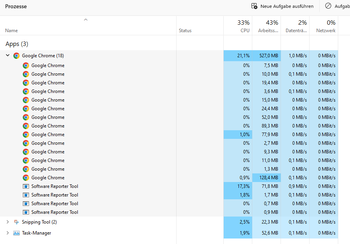Collapse the Google Chrome (18) process group

[7, 55]
